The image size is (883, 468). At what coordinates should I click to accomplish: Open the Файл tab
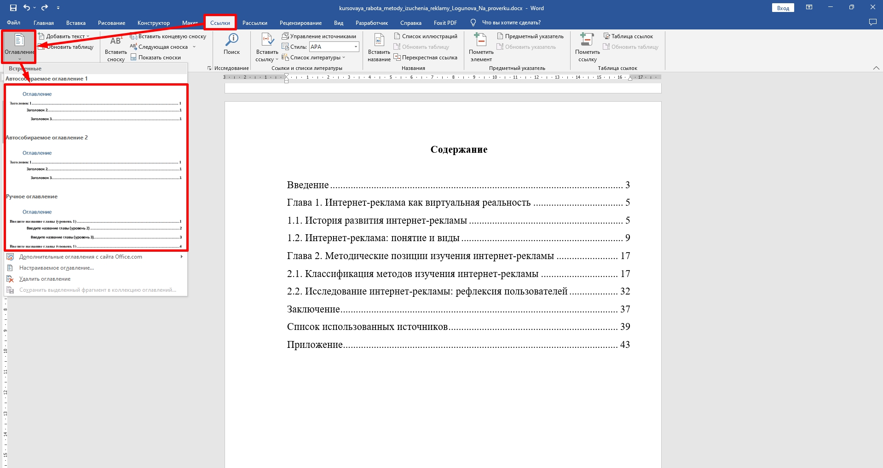13,23
